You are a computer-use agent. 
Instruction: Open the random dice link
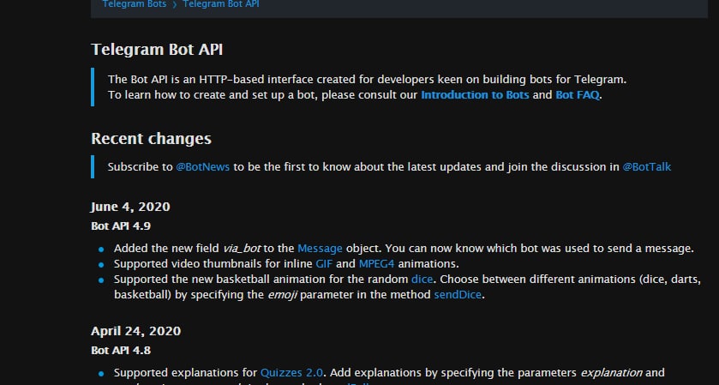[x=422, y=279]
